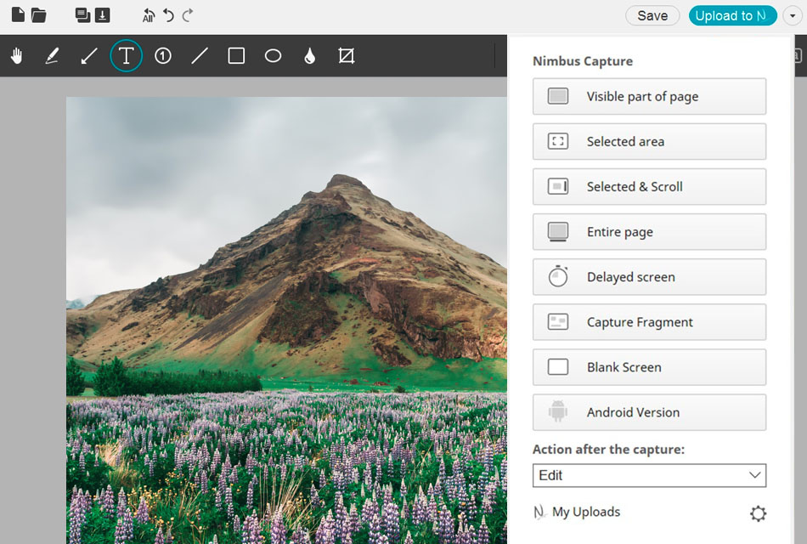The image size is (807, 544).
Task: Choose Delayed screen capture
Action: click(x=649, y=276)
